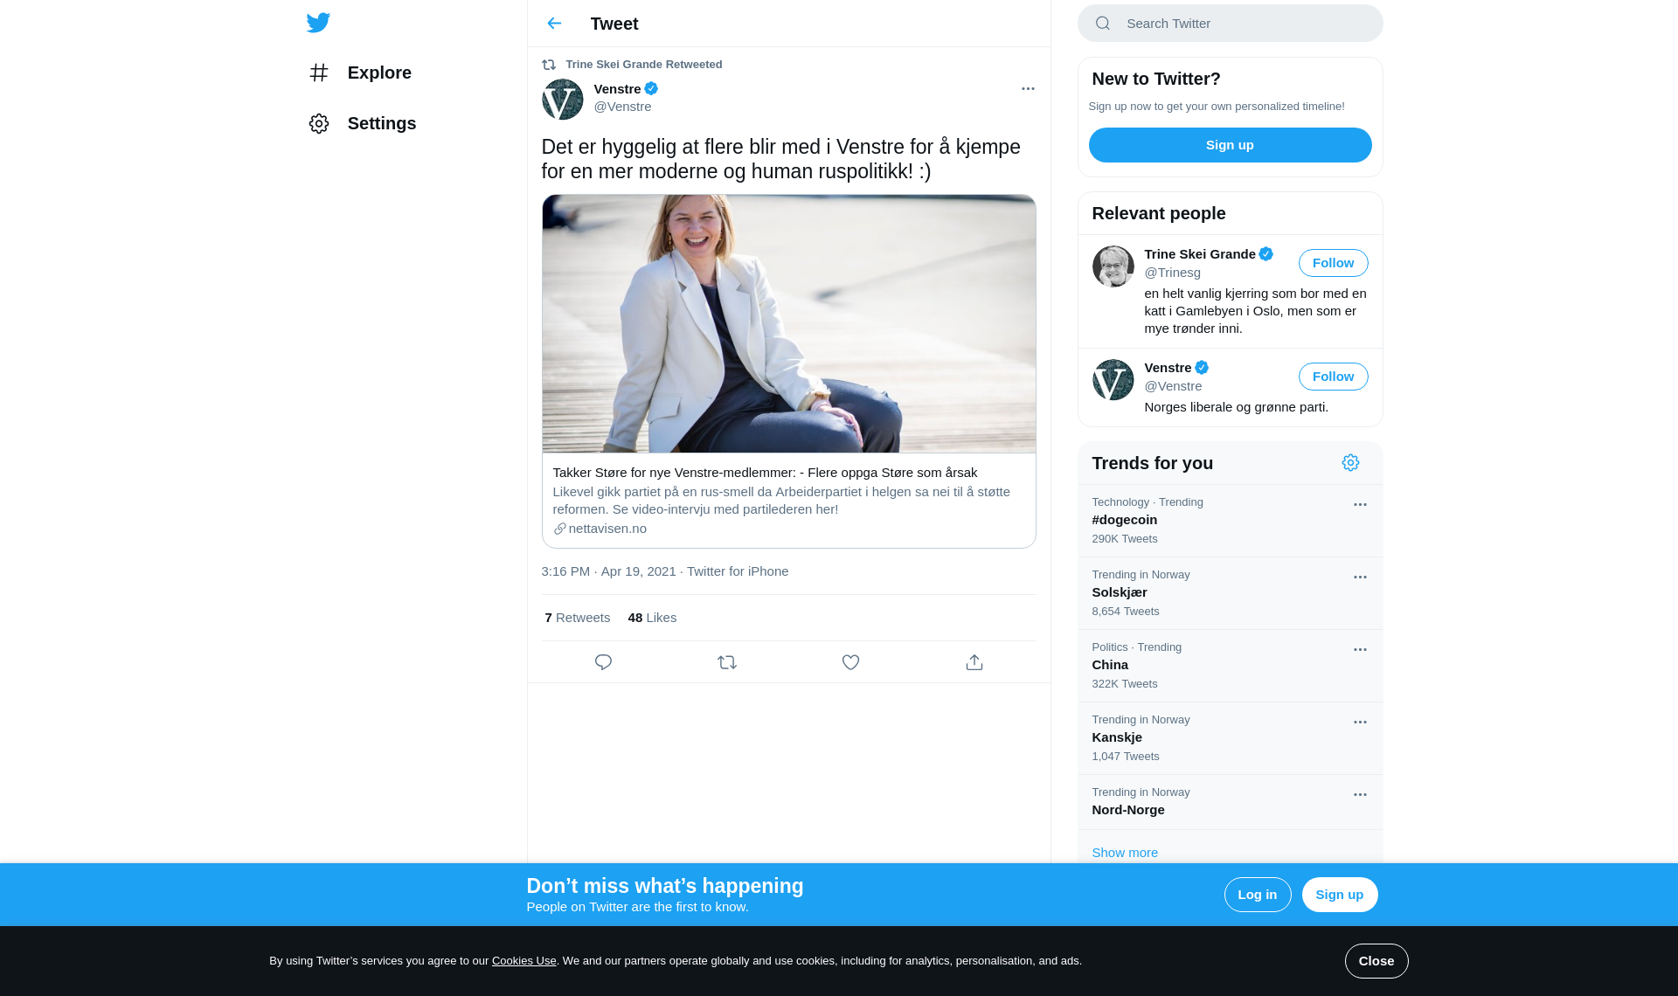Log in from the bottom banner
Image resolution: width=1678 pixels, height=996 pixels.
coord(1257,895)
